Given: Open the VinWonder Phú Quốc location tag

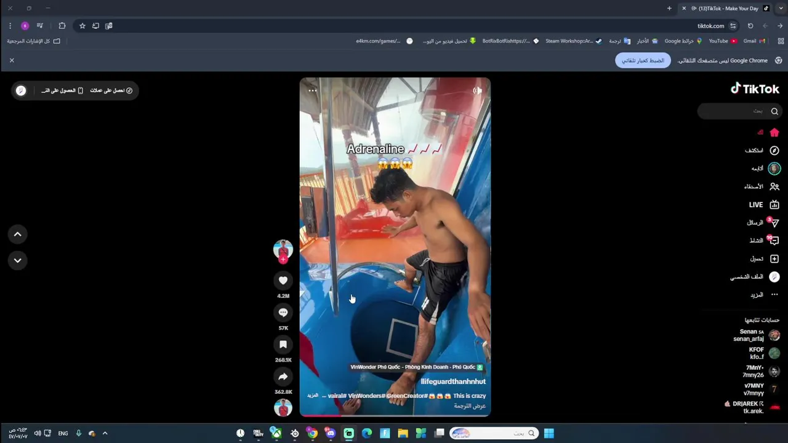Looking at the screenshot, I should [417, 367].
